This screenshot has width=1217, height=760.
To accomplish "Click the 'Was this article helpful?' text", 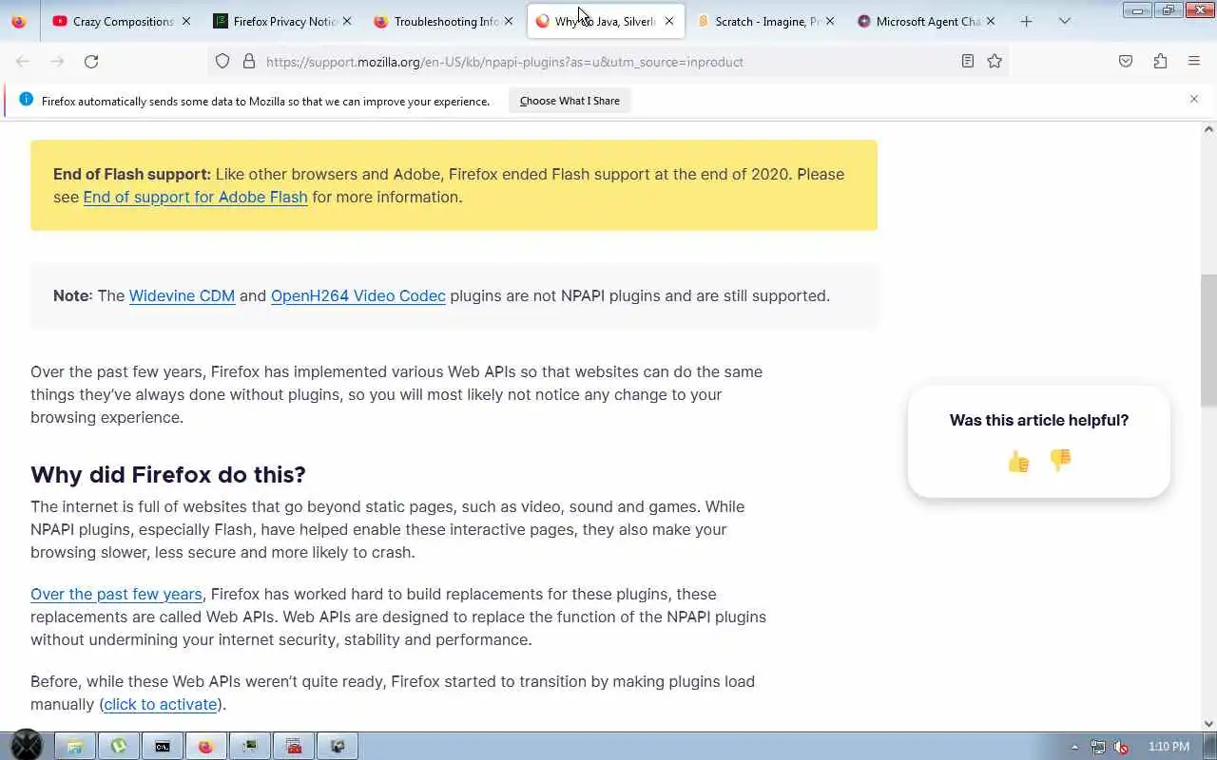I will point(1039,420).
